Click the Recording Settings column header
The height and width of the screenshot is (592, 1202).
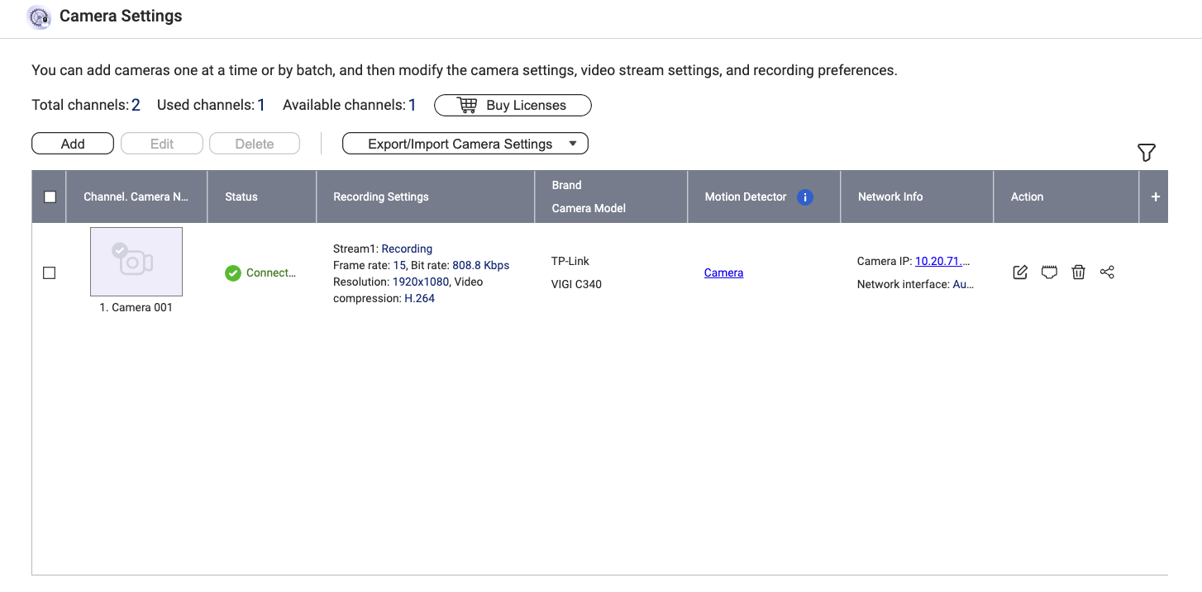coord(380,197)
